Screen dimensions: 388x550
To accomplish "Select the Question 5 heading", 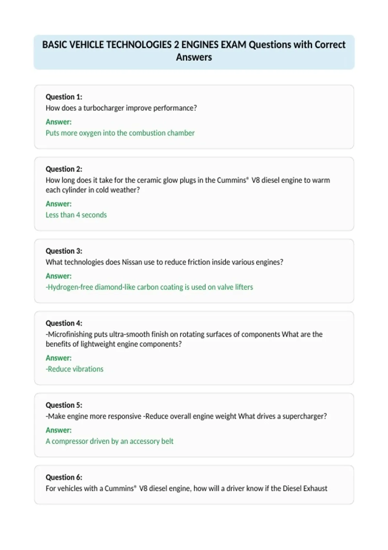I will click(x=64, y=405).
